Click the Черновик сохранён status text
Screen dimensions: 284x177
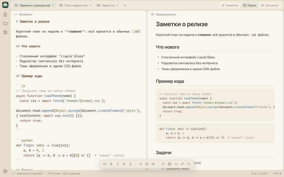pos(29,173)
